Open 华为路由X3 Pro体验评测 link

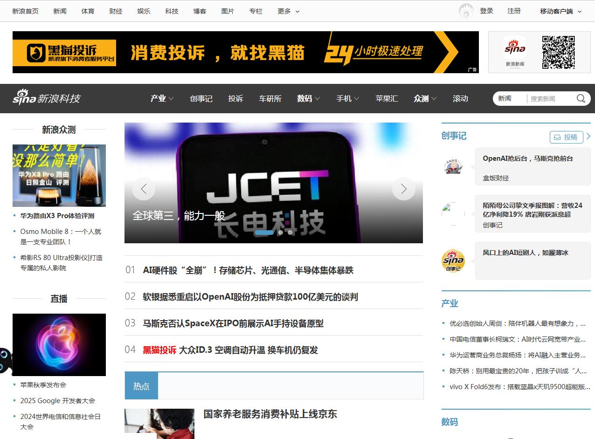(x=57, y=216)
